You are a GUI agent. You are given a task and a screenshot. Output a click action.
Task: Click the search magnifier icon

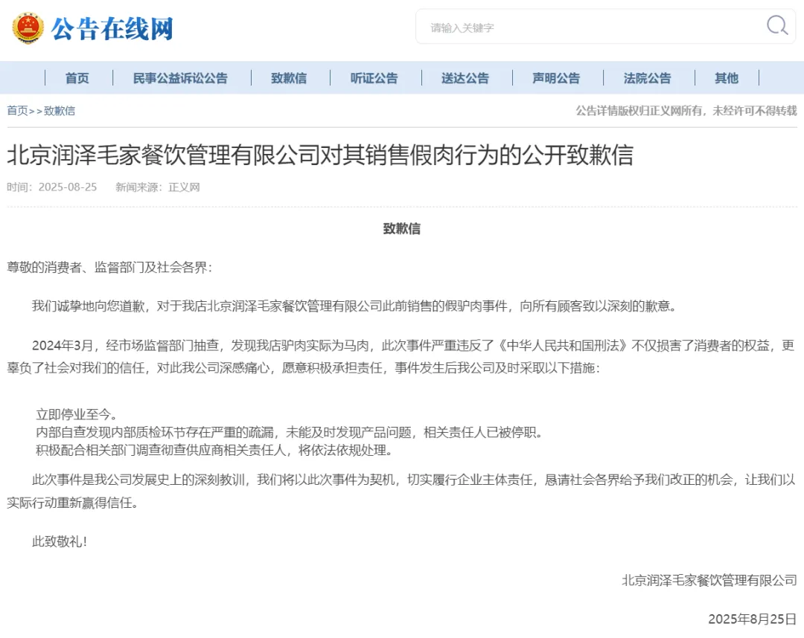(x=776, y=25)
